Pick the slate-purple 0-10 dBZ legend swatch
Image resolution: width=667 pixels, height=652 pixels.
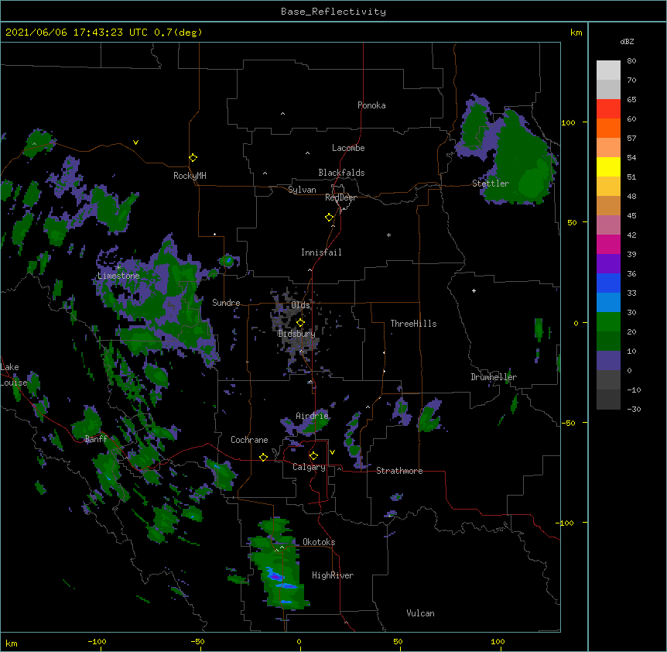(x=608, y=361)
